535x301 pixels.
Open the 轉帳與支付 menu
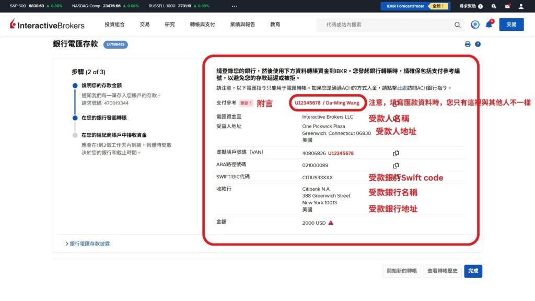202,25
